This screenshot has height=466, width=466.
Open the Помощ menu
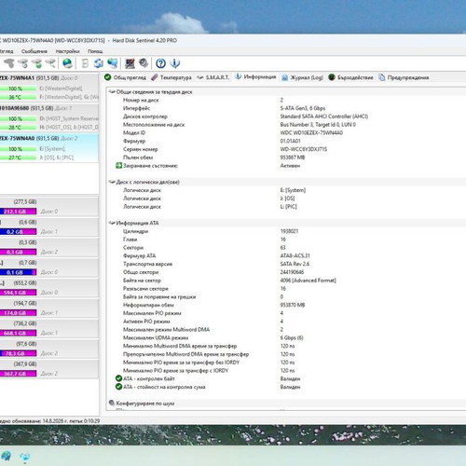click(95, 51)
